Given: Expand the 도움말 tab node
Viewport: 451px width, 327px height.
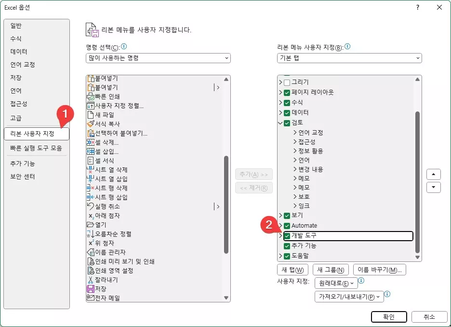Looking at the screenshot, I should tap(280, 256).
